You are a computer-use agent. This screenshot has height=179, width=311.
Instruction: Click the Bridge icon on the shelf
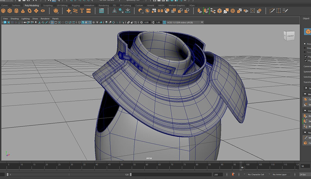[x=213, y=11]
